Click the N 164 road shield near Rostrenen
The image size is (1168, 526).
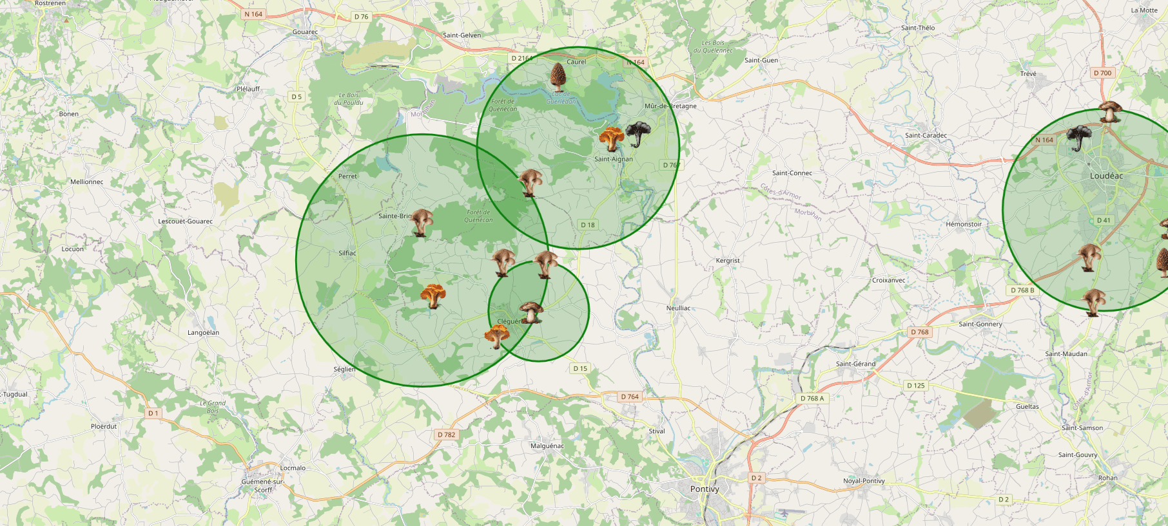tap(253, 14)
